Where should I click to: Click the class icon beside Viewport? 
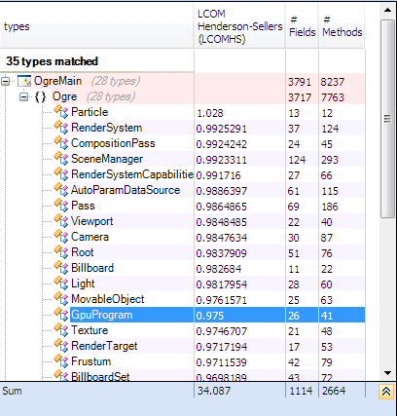61,221
